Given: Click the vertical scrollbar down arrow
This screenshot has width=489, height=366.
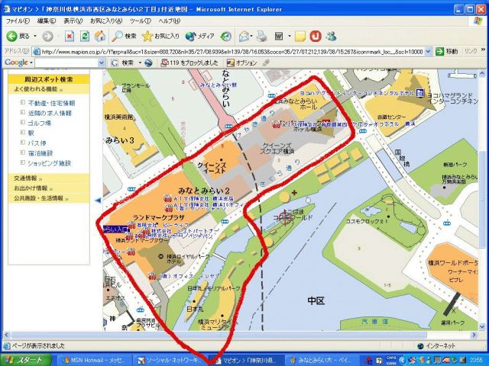Looking at the screenshot, I should point(482,327).
